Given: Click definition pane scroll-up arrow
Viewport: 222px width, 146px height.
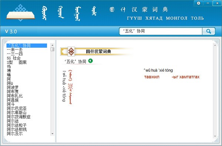Looking at the screenshot, I should tap(215, 45).
